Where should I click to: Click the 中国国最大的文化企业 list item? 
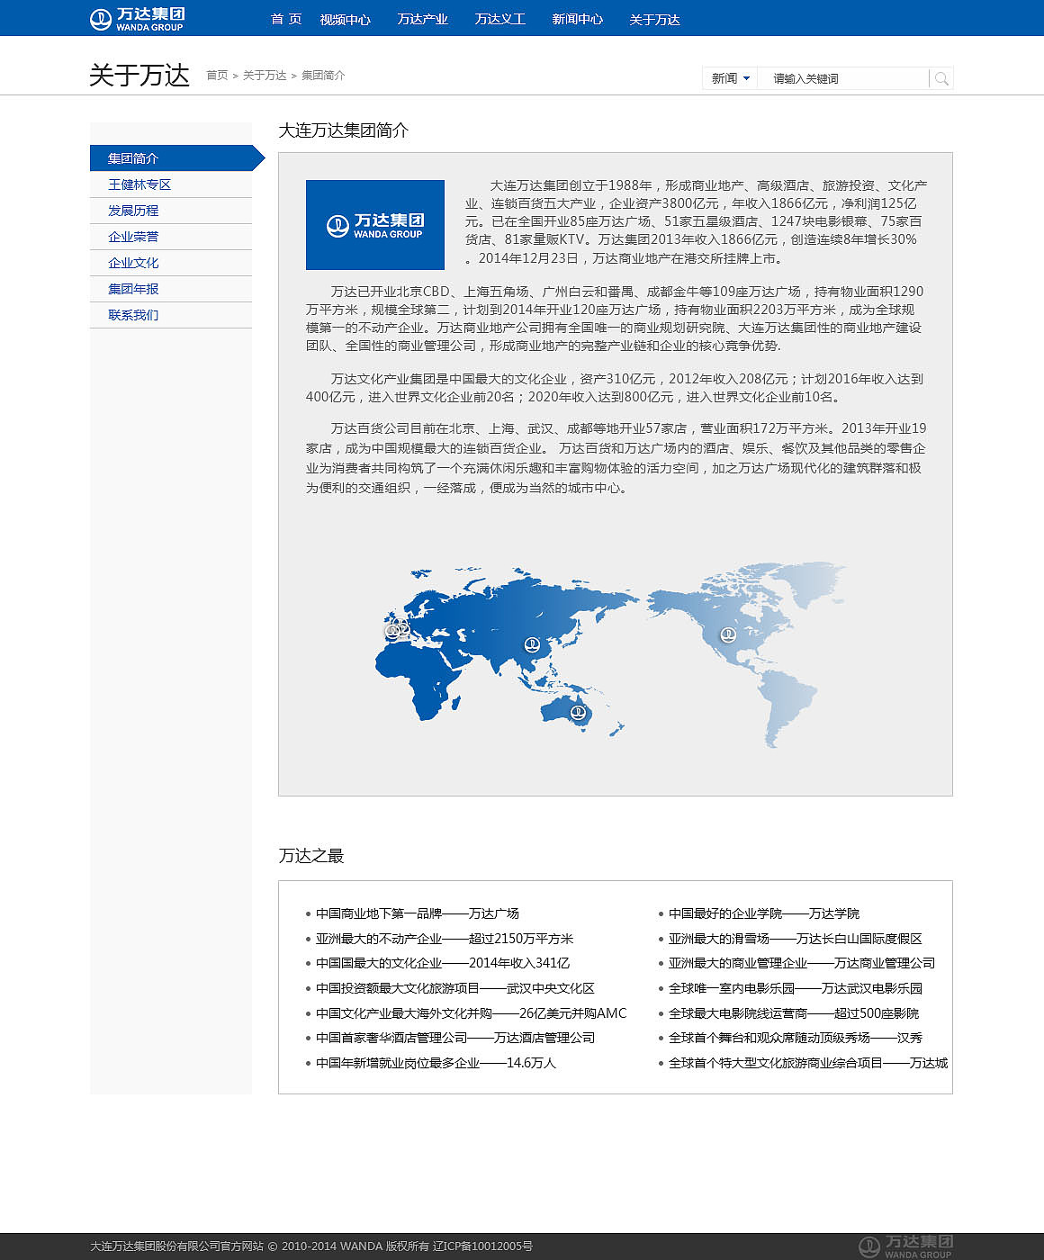(x=442, y=963)
